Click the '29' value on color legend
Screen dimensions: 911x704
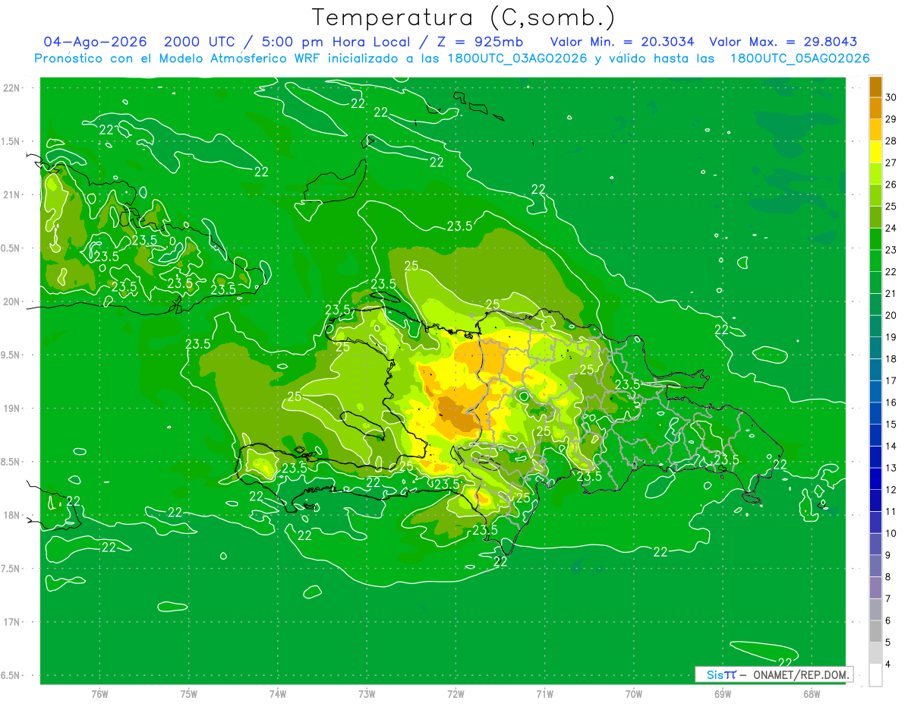[891, 119]
